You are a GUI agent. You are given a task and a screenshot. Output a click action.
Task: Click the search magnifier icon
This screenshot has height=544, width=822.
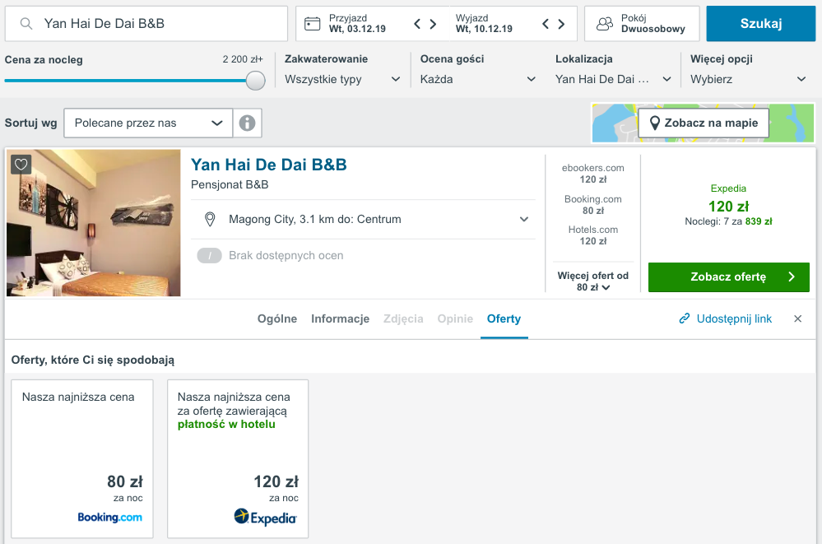tap(26, 24)
